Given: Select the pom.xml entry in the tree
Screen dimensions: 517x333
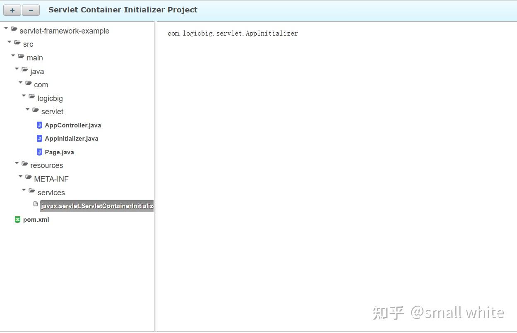Looking at the screenshot, I should click(36, 219).
